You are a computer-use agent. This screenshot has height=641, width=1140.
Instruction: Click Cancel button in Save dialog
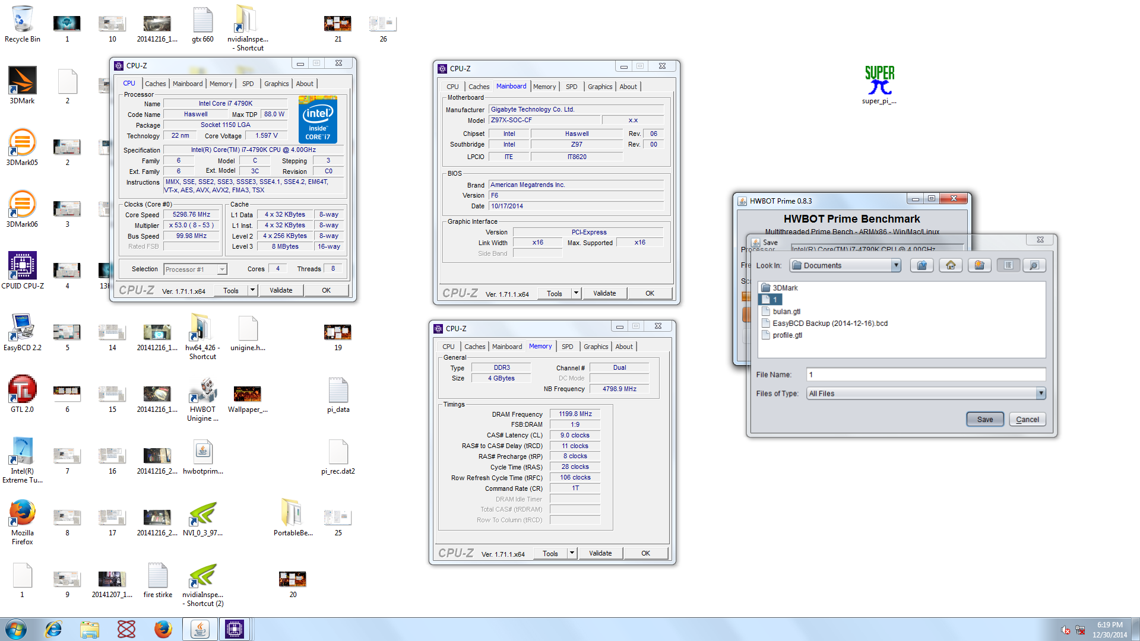coord(1027,420)
